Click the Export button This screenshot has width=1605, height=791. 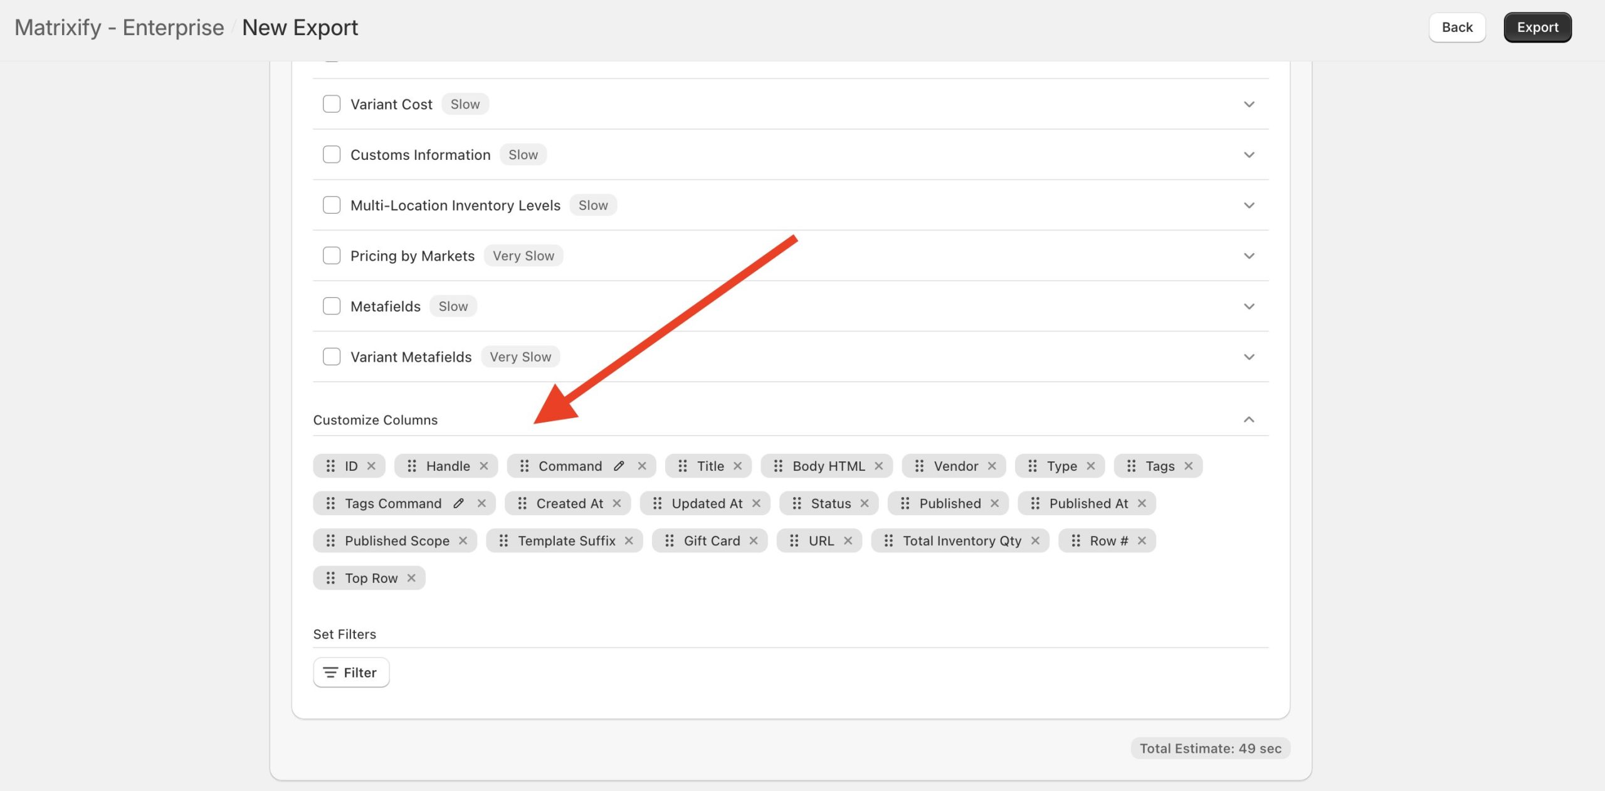click(x=1537, y=28)
